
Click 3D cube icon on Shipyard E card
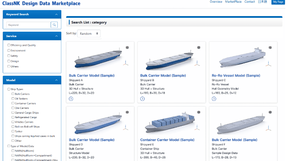198,112
